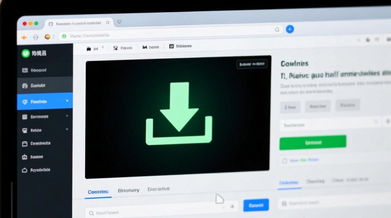Tick the checkbox below the green button
This screenshot has width=391, height=218.
(x=285, y=161)
